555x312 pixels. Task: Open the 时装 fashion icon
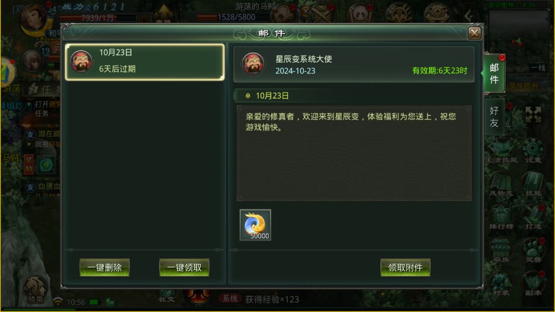(x=501, y=283)
